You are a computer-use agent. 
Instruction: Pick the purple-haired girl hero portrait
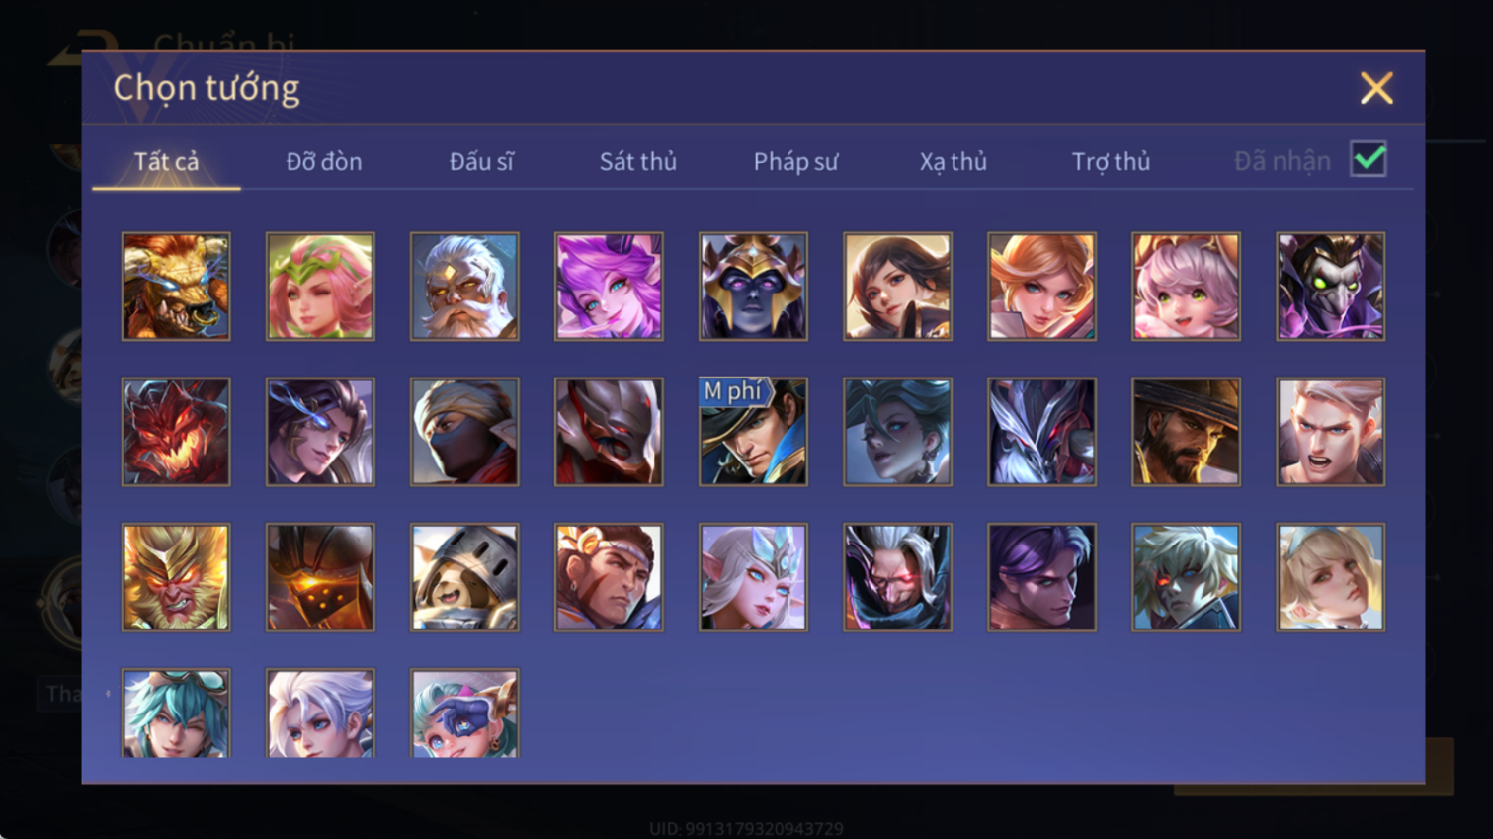click(609, 287)
